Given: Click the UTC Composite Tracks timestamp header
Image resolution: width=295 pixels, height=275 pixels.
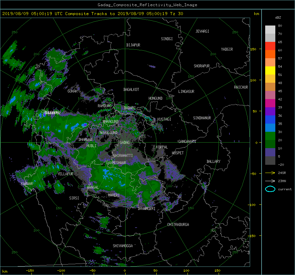Looking at the screenshot, I should 93,14.
